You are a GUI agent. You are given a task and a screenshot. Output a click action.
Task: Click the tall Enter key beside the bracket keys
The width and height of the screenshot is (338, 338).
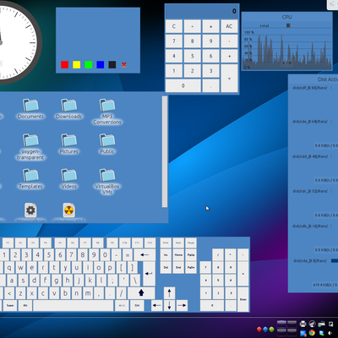(x=149, y=273)
